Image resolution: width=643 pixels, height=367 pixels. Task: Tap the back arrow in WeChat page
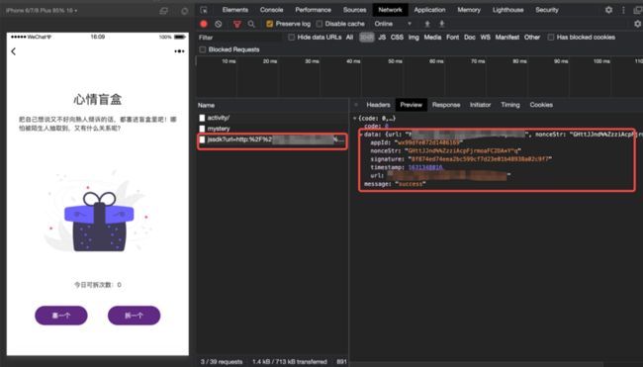pyautogui.click(x=14, y=51)
